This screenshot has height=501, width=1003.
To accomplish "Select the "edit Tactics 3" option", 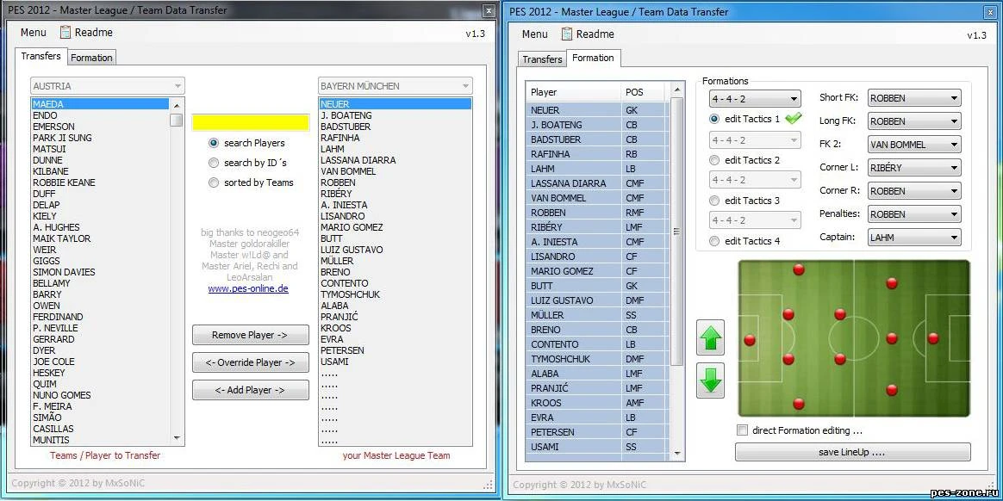I will tap(713, 201).
